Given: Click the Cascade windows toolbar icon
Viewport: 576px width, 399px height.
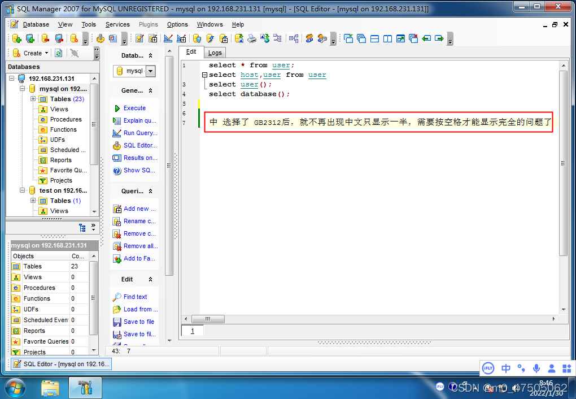Looking at the screenshot, I should [x=361, y=38].
